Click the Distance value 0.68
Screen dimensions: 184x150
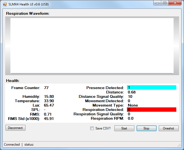[132, 92]
